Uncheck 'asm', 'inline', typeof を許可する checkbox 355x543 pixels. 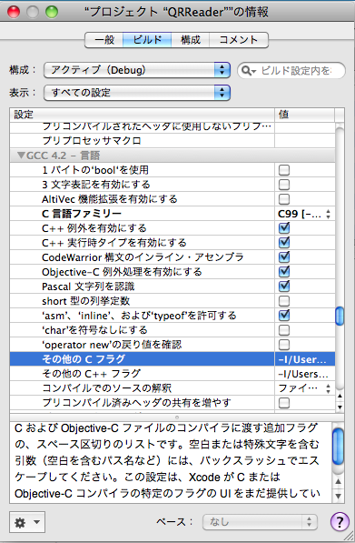click(x=284, y=316)
